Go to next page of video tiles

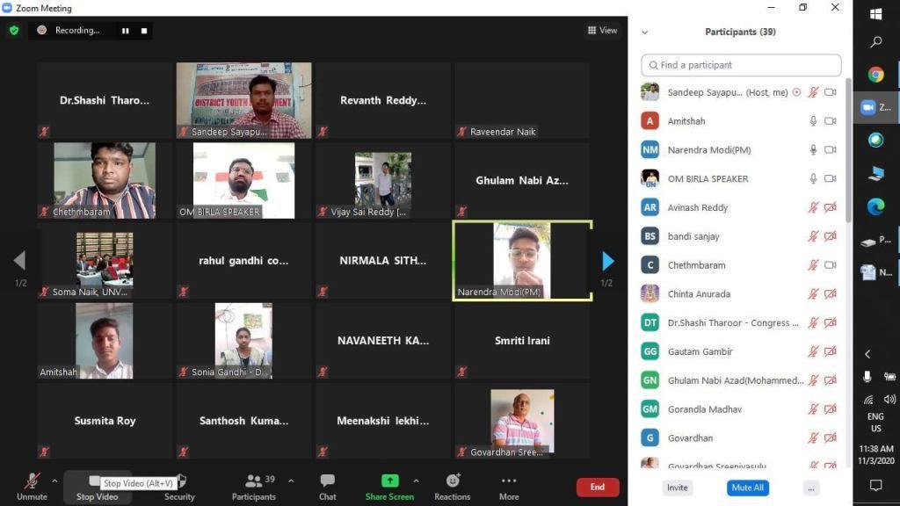click(608, 261)
